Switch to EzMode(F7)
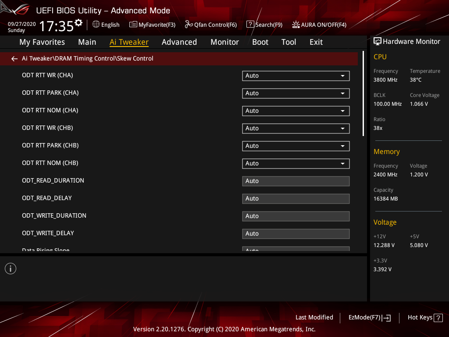 click(x=369, y=318)
